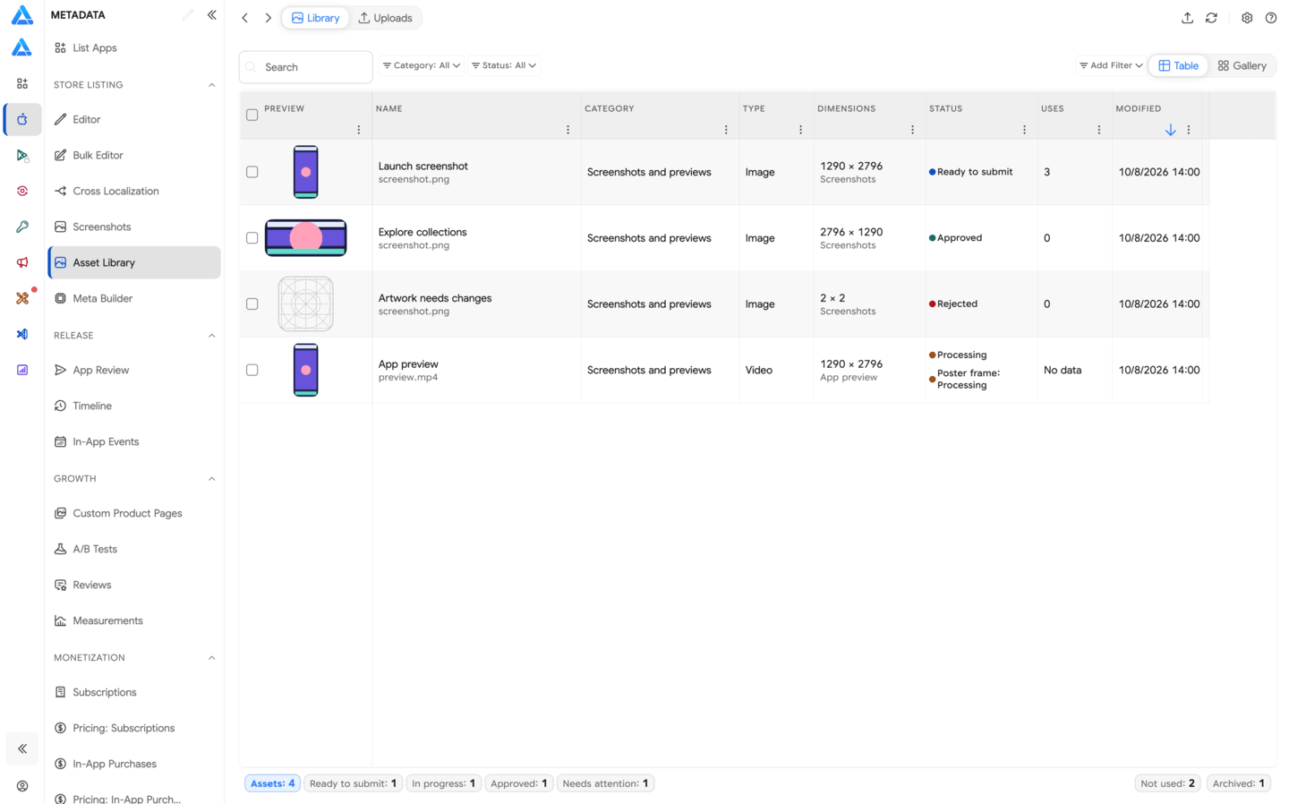Open the Category: All filter dropdown
Screen dimensions: 1289x804
(x=422, y=65)
